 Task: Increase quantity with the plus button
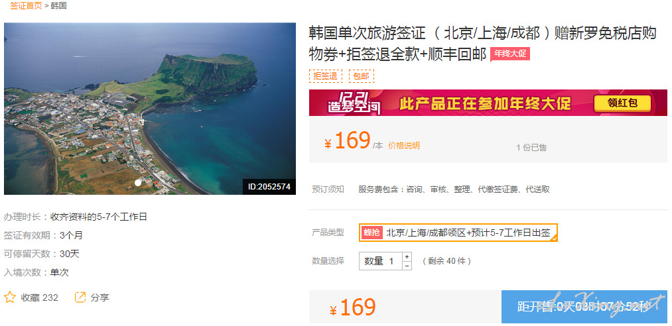click(x=407, y=256)
